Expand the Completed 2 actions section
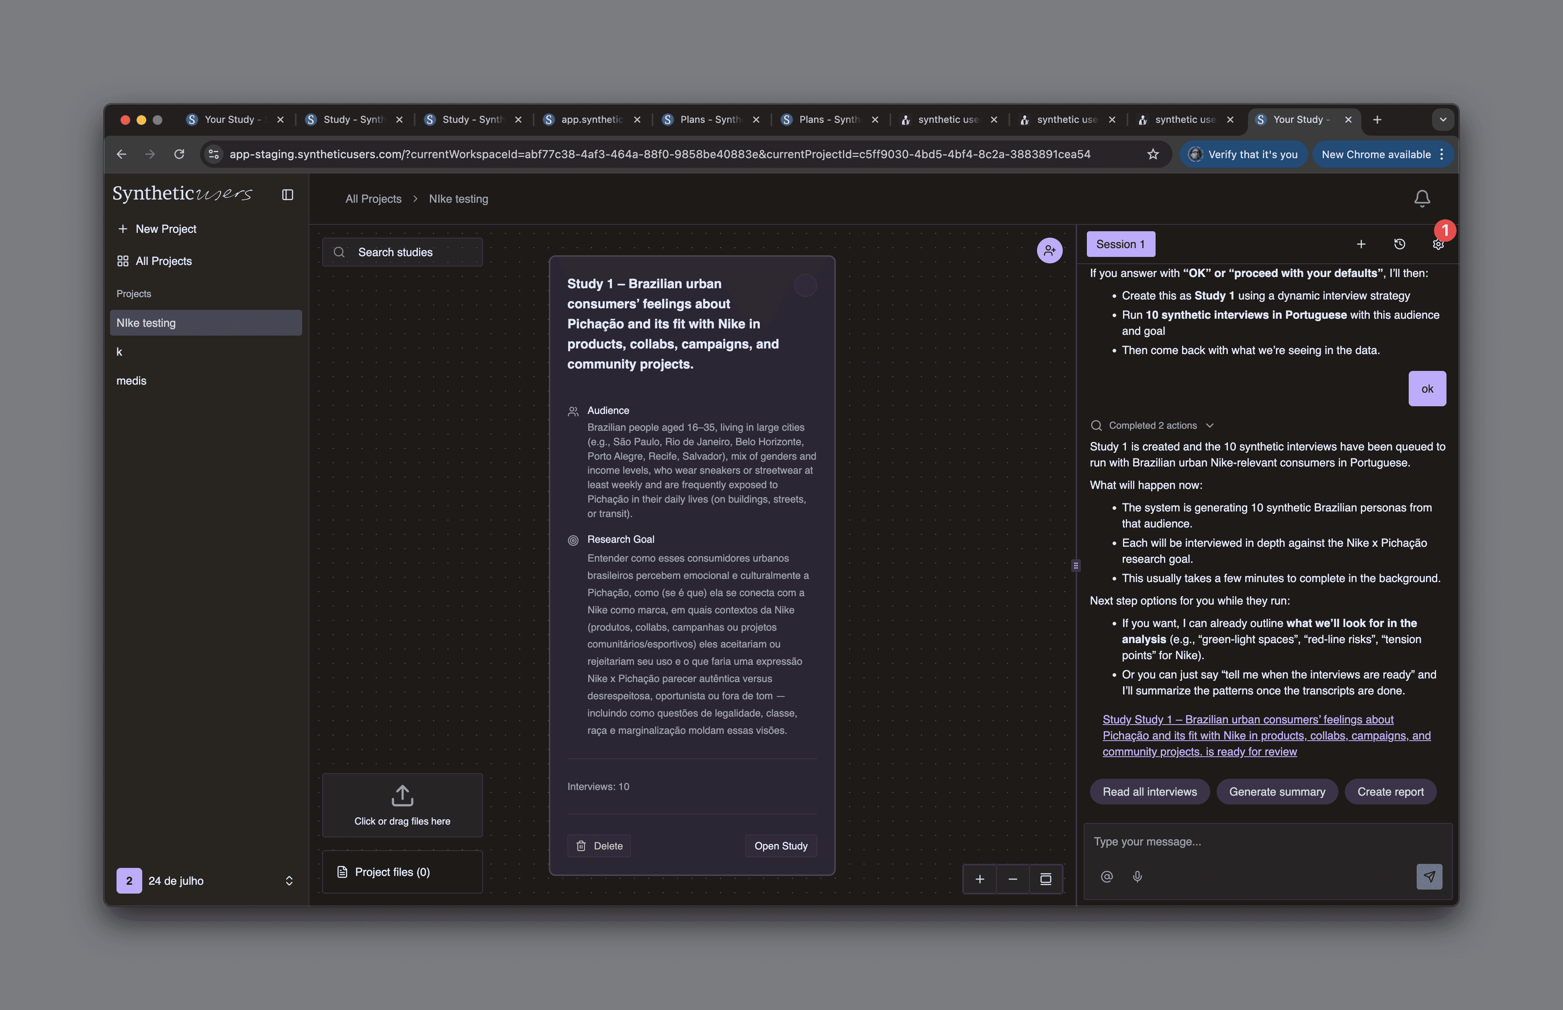The height and width of the screenshot is (1010, 1563). click(x=1153, y=426)
